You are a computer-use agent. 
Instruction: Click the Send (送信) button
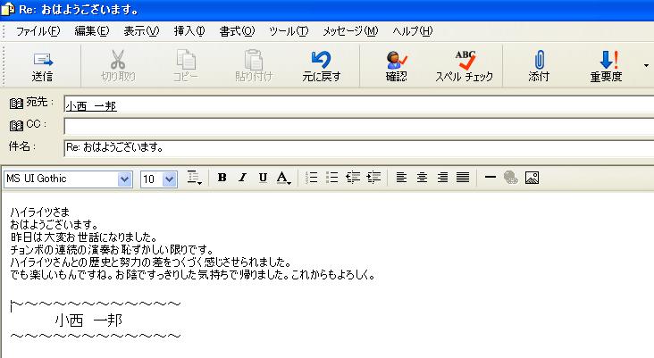[42, 66]
